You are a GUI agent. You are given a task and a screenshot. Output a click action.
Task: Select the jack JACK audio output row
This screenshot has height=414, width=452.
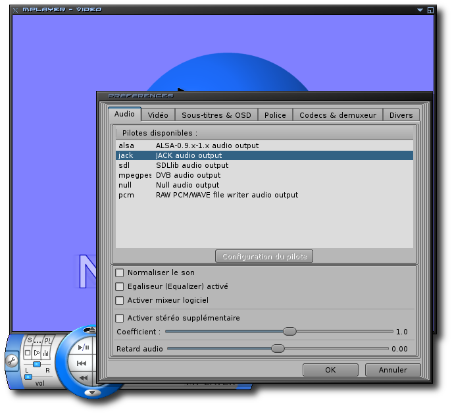point(264,155)
